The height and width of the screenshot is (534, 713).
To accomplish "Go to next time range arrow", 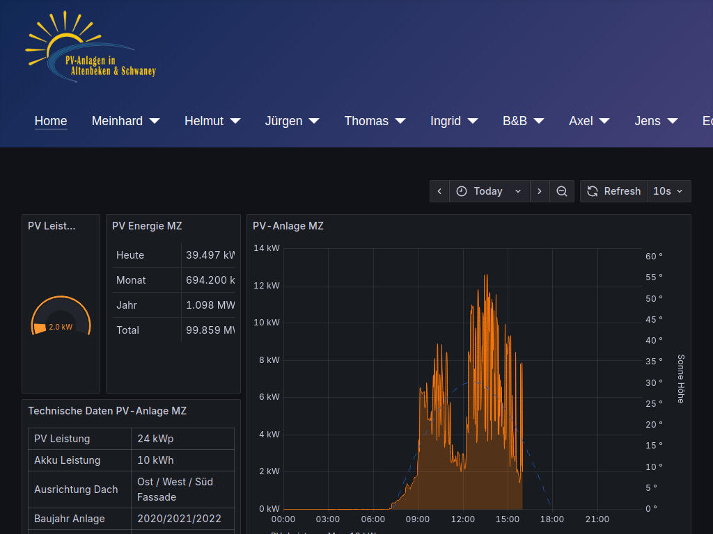I will [540, 191].
